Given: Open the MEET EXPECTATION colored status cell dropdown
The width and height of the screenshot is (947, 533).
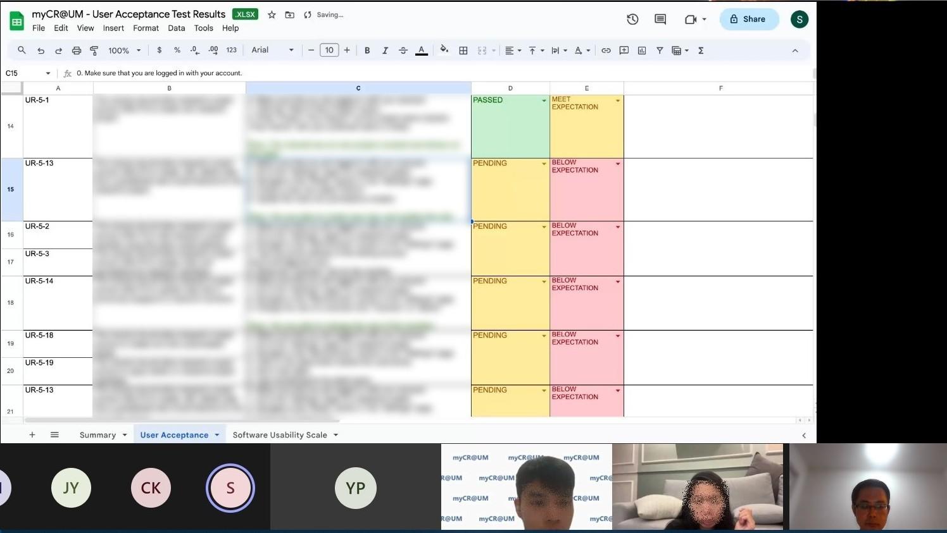Looking at the screenshot, I should pos(618,100).
